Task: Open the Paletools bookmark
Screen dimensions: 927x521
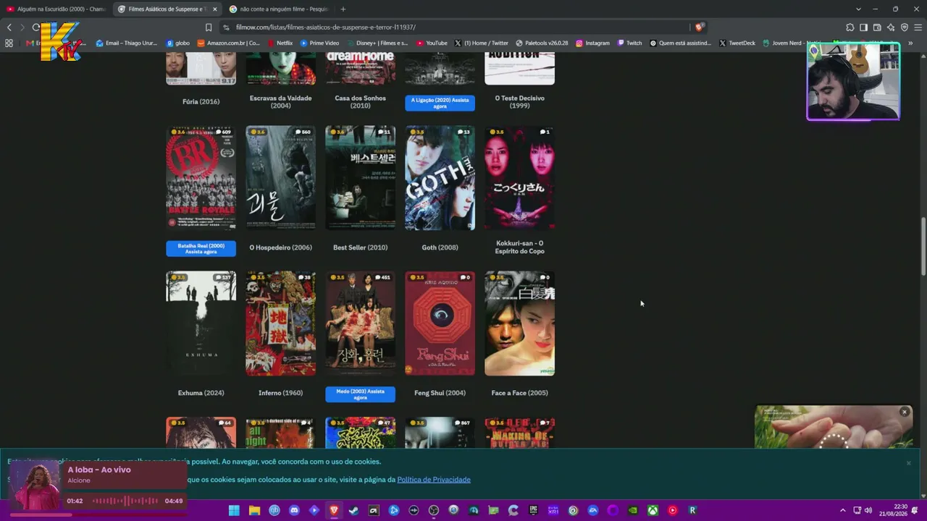Action: [x=541, y=43]
